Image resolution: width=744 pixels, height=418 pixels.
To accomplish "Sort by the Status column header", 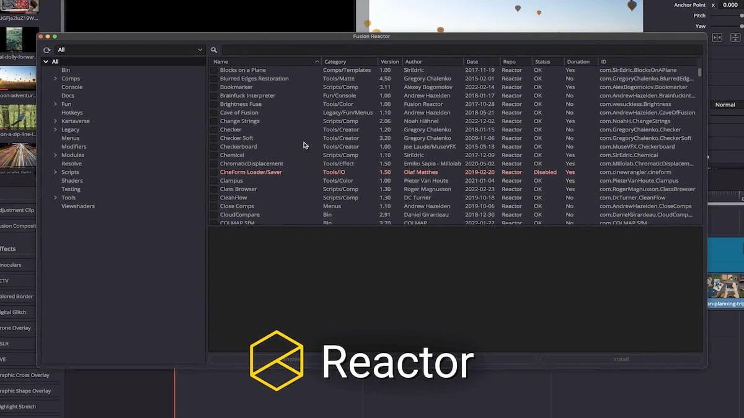I will (548, 61).
